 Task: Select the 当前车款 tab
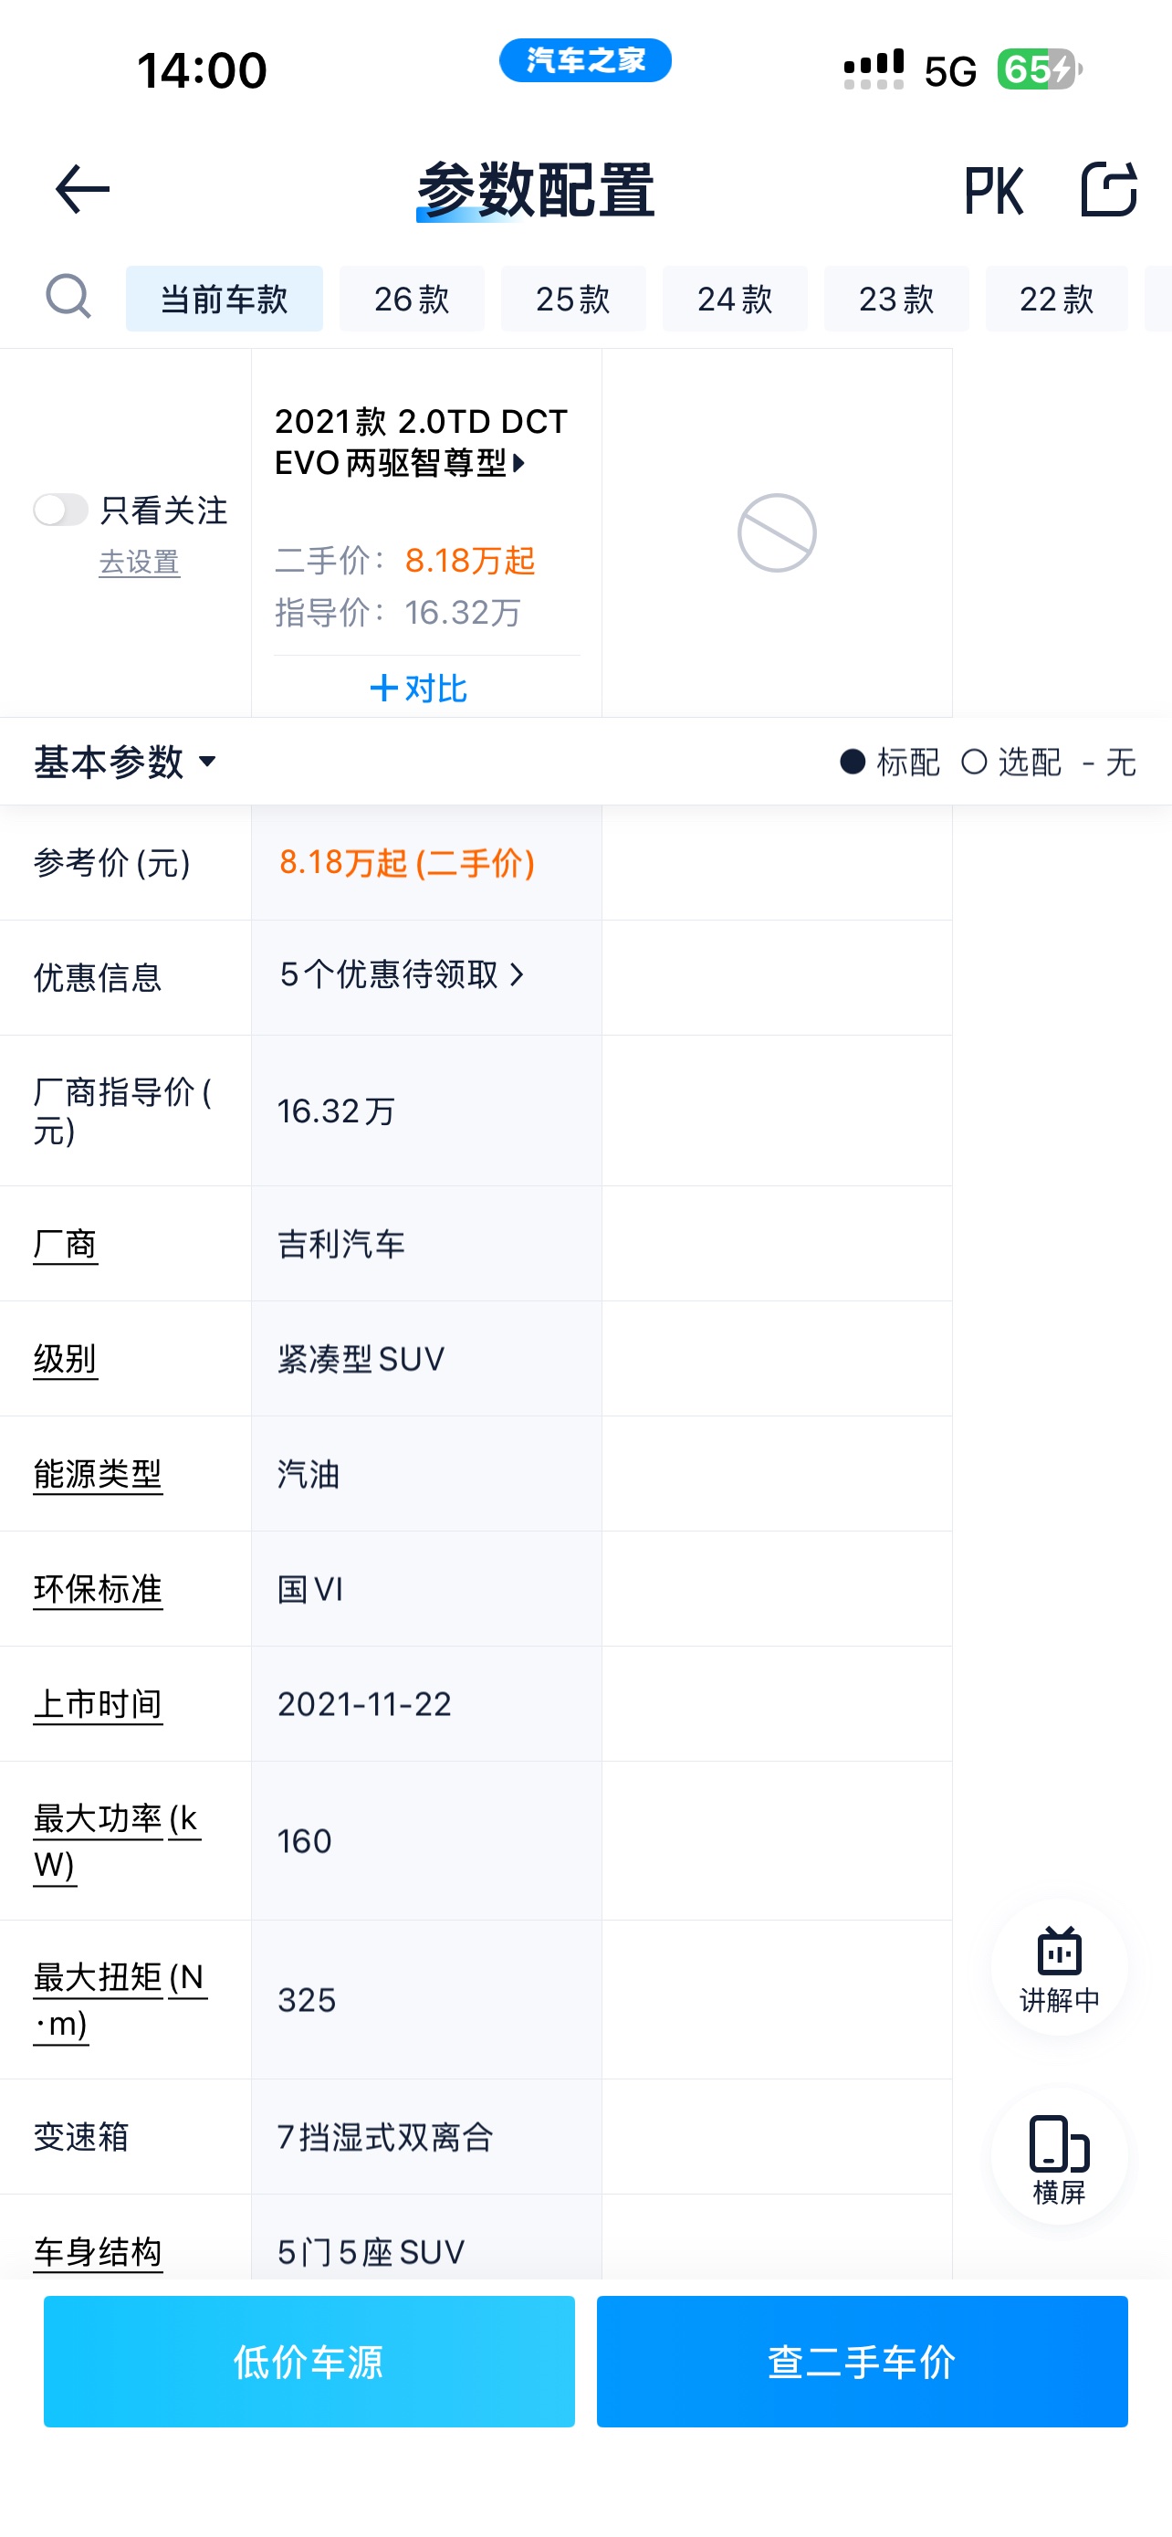(x=225, y=299)
